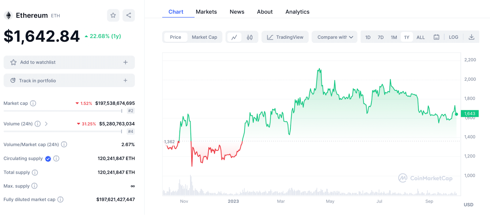Click the Max. supply info tooltip
This screenshot has height=215, width=490.
pyautogui.click(x=34, y=186)
